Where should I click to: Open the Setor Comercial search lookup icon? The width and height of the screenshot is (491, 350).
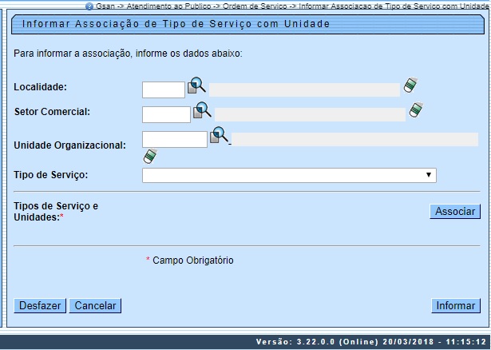202,110
